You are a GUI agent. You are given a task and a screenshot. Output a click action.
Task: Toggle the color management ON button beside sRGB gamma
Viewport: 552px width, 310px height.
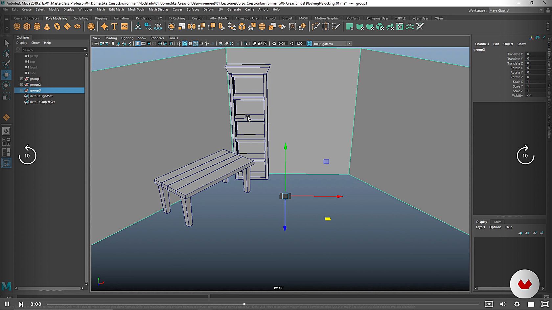pos(309,44)
